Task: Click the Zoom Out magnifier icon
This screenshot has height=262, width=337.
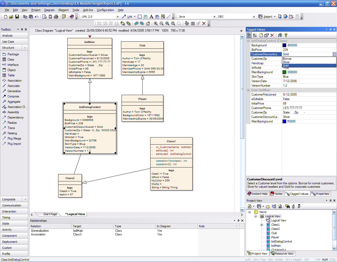Action: (162, 23)
